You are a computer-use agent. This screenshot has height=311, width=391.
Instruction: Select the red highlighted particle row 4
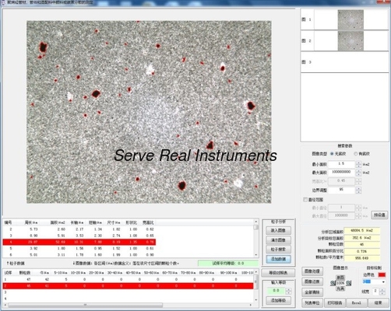point(79,242)
